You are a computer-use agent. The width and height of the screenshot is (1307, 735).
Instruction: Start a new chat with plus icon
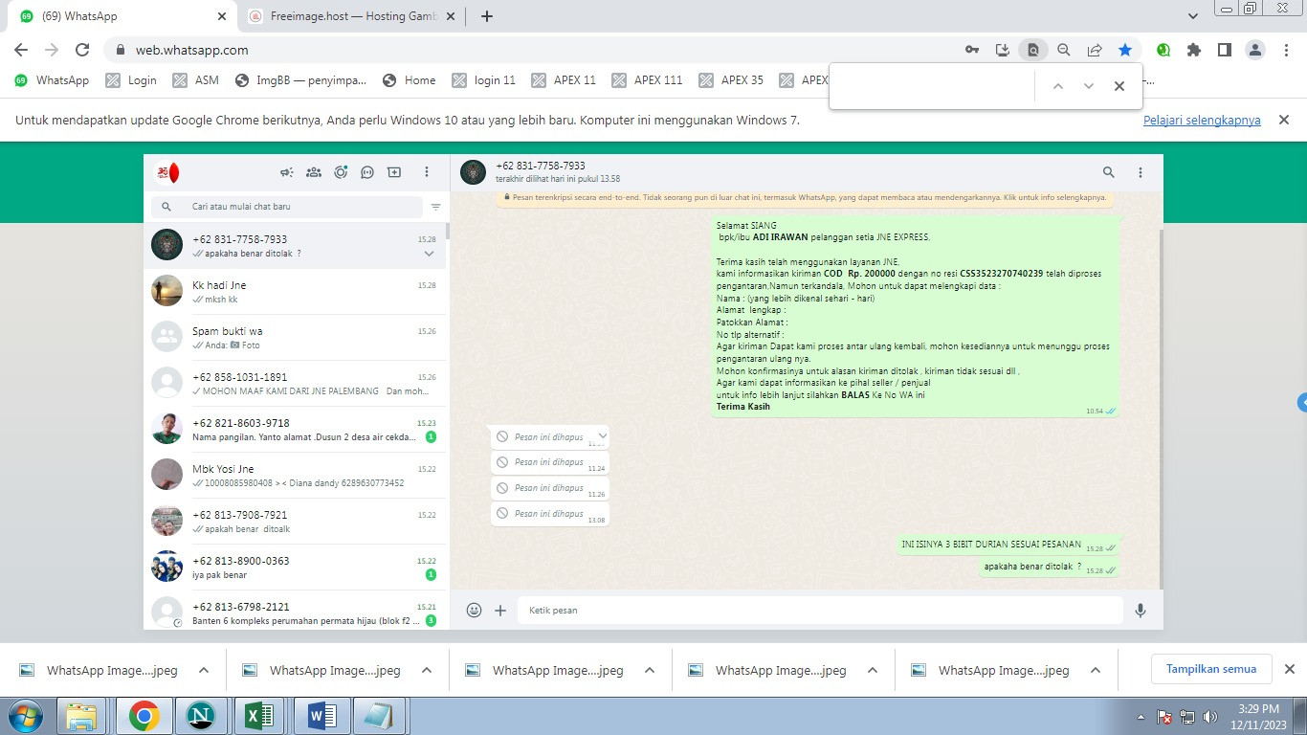[x=394, y=172]
